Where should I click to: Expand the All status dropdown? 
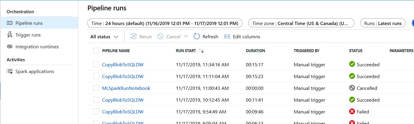pyautogui.click(x=104, y=37)
